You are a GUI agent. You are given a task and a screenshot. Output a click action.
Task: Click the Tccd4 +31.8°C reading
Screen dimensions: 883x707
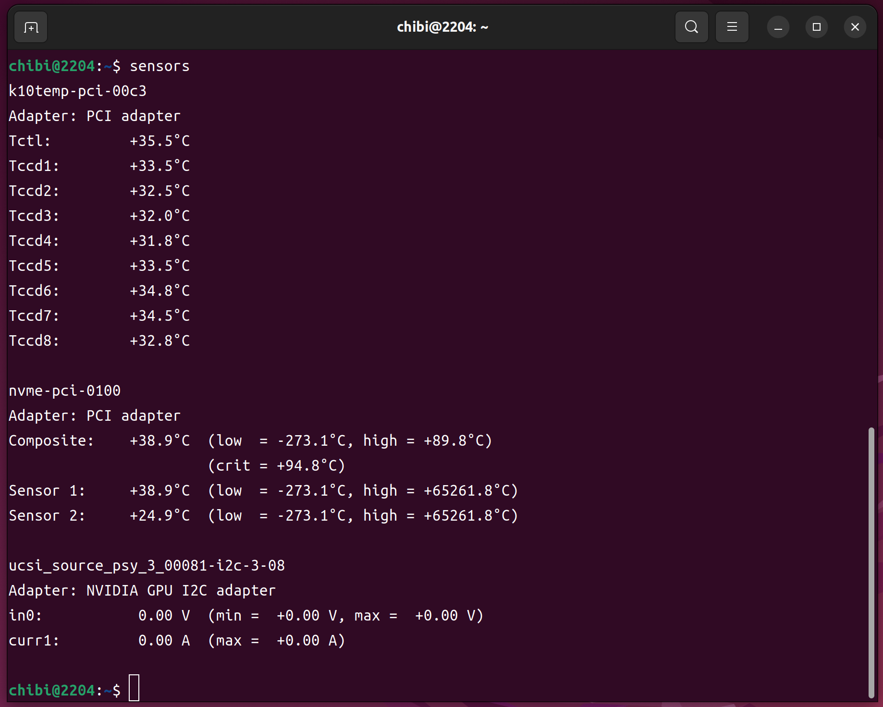(159, 241)
